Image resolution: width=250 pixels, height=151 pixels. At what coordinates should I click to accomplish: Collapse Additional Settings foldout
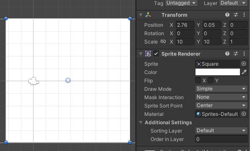tap(141, 123)
